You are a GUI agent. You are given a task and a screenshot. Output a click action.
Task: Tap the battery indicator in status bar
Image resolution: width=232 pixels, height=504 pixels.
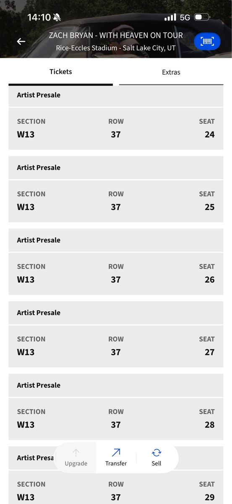pyautogui.click(x=202, y=17)
